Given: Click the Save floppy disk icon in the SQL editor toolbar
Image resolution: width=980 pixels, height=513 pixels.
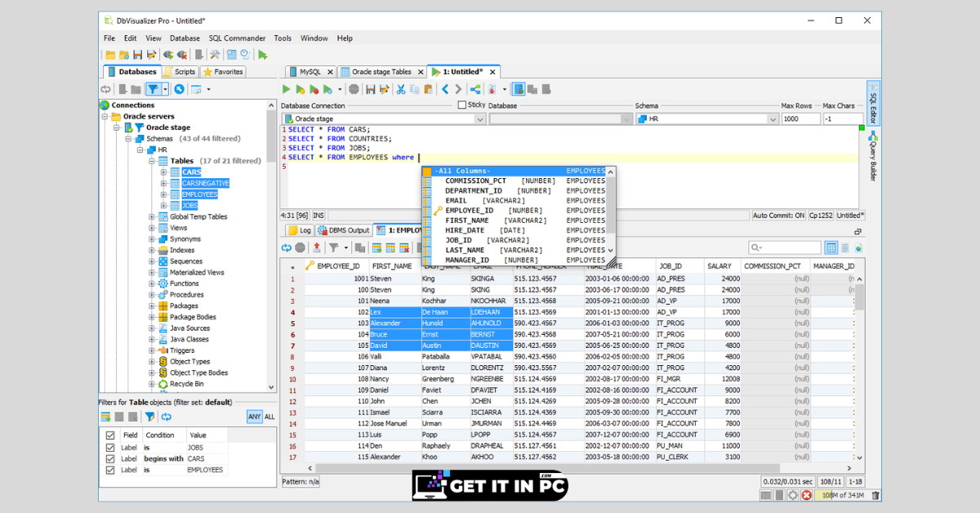Looking at the screenshot, I should [371, 89].
